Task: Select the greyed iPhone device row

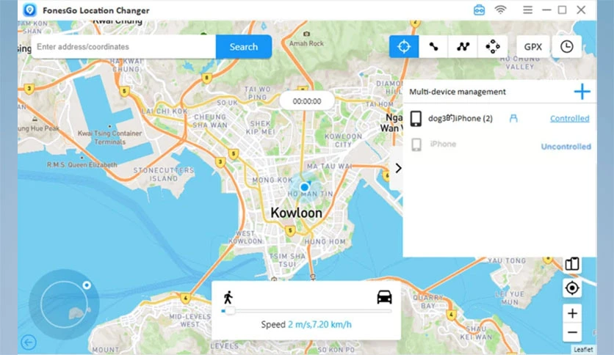Action: (499, 145)
